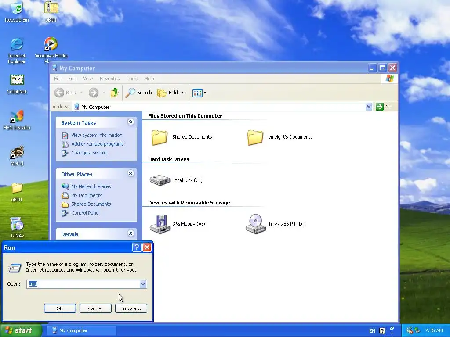Open the MyPal raccoon shortcut
This screenshot has height=337, width=450.
click(17, 156)
